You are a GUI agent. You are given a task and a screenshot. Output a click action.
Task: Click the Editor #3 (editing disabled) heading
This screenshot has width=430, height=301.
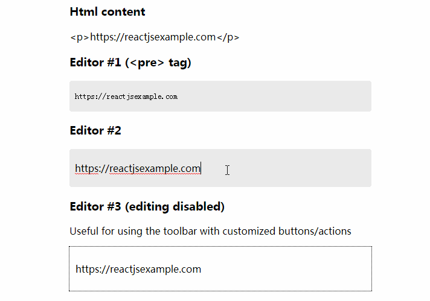pos(147,206)
